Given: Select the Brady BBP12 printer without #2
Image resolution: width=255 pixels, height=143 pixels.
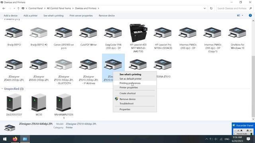Looking at the screenshot, I should pyautogui.click(x=14, y=37).
